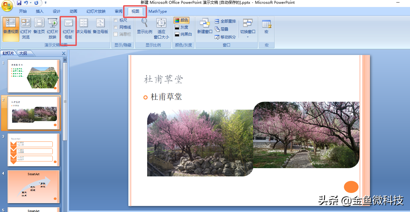Select the orange oval shape on slide
The image size is (410, 212).
coord(351,187)
